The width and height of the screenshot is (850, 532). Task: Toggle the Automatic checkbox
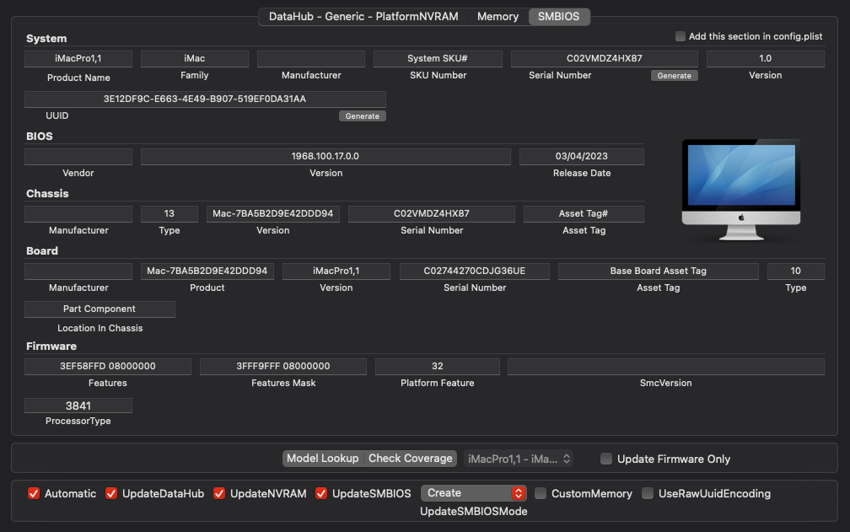point(33,493)
